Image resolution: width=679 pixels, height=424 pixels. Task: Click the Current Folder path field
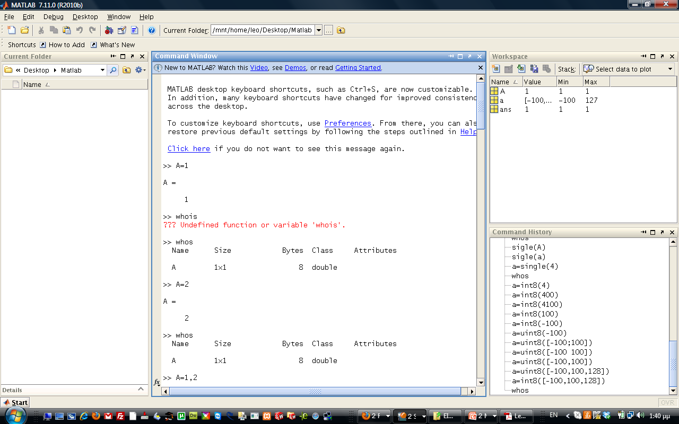click(263, 30)
